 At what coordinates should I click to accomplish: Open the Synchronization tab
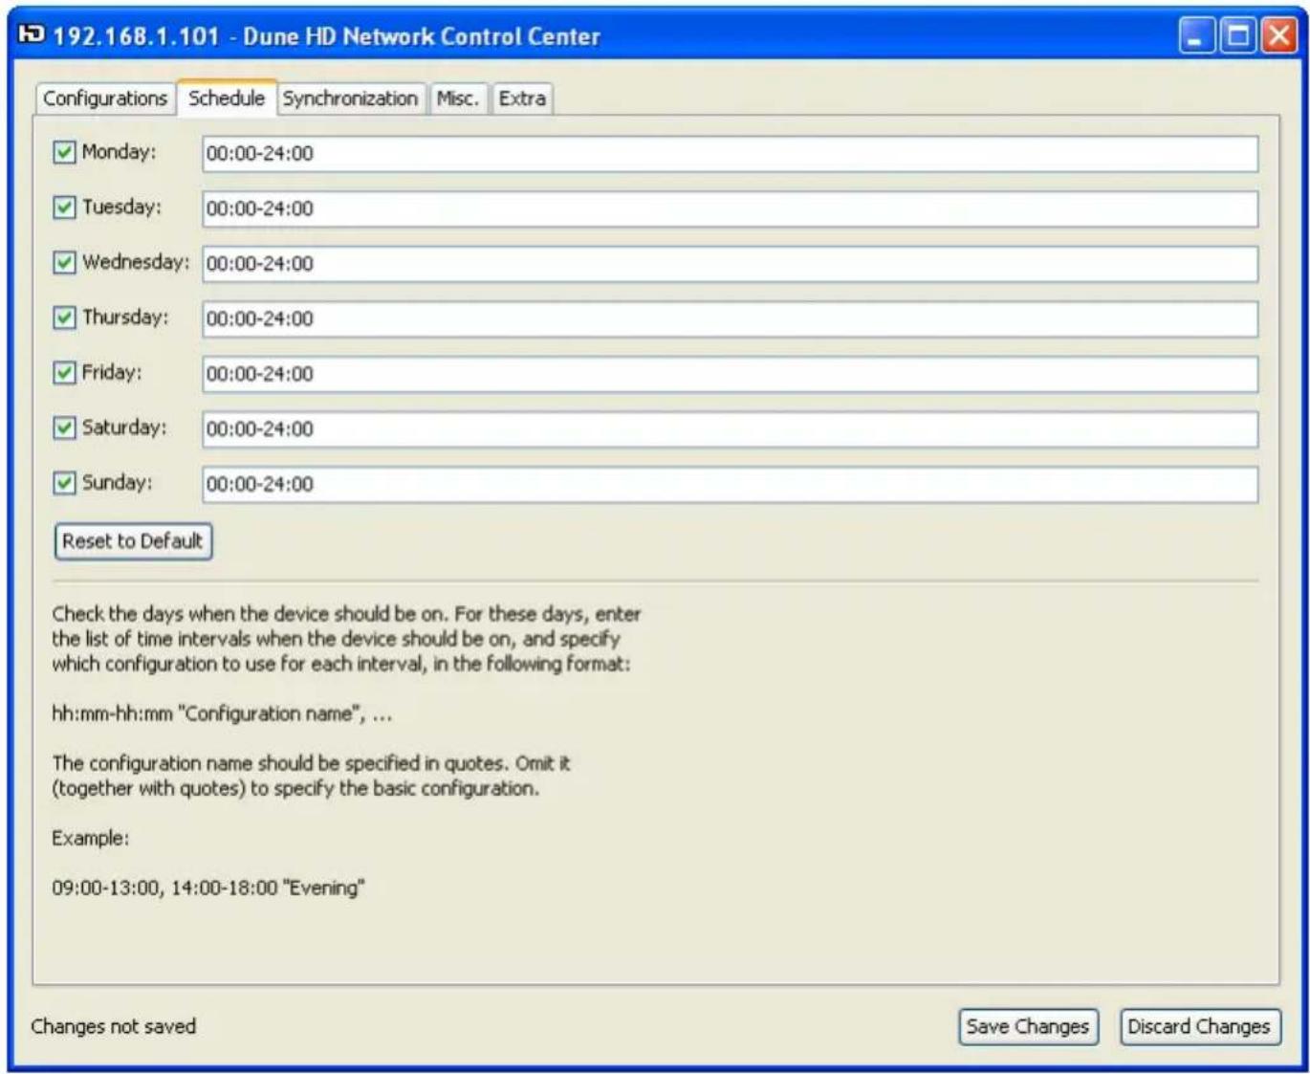pos(350,99)
